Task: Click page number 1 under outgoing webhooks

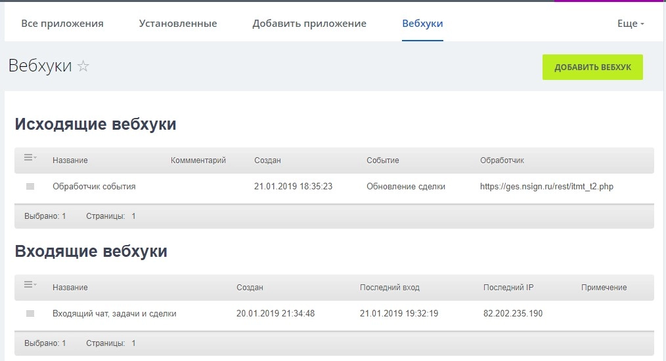Action: point(133,216)
